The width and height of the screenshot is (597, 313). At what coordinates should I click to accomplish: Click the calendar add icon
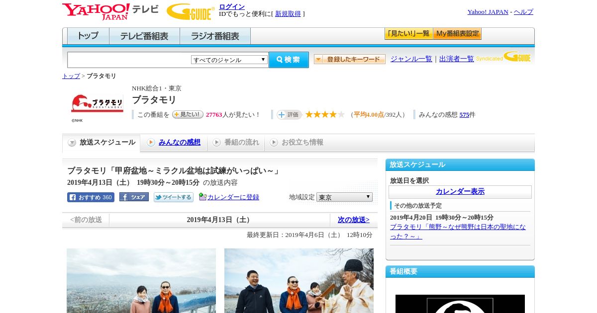pos(202,197)
